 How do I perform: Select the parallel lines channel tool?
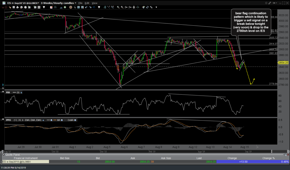112,7
